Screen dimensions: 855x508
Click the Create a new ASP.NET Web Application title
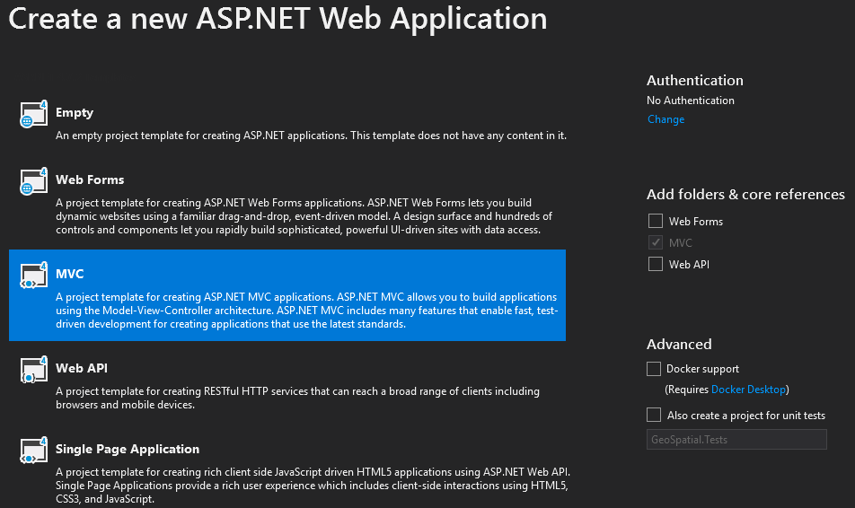tap(278, 19)
